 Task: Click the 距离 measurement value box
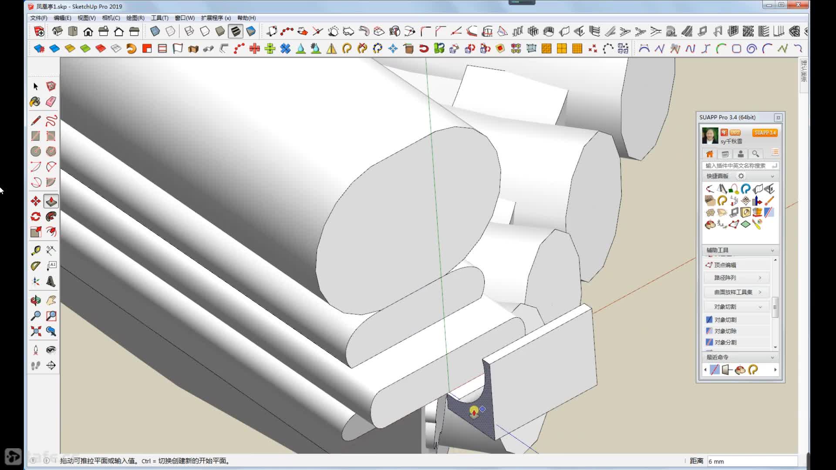(752, 461)
